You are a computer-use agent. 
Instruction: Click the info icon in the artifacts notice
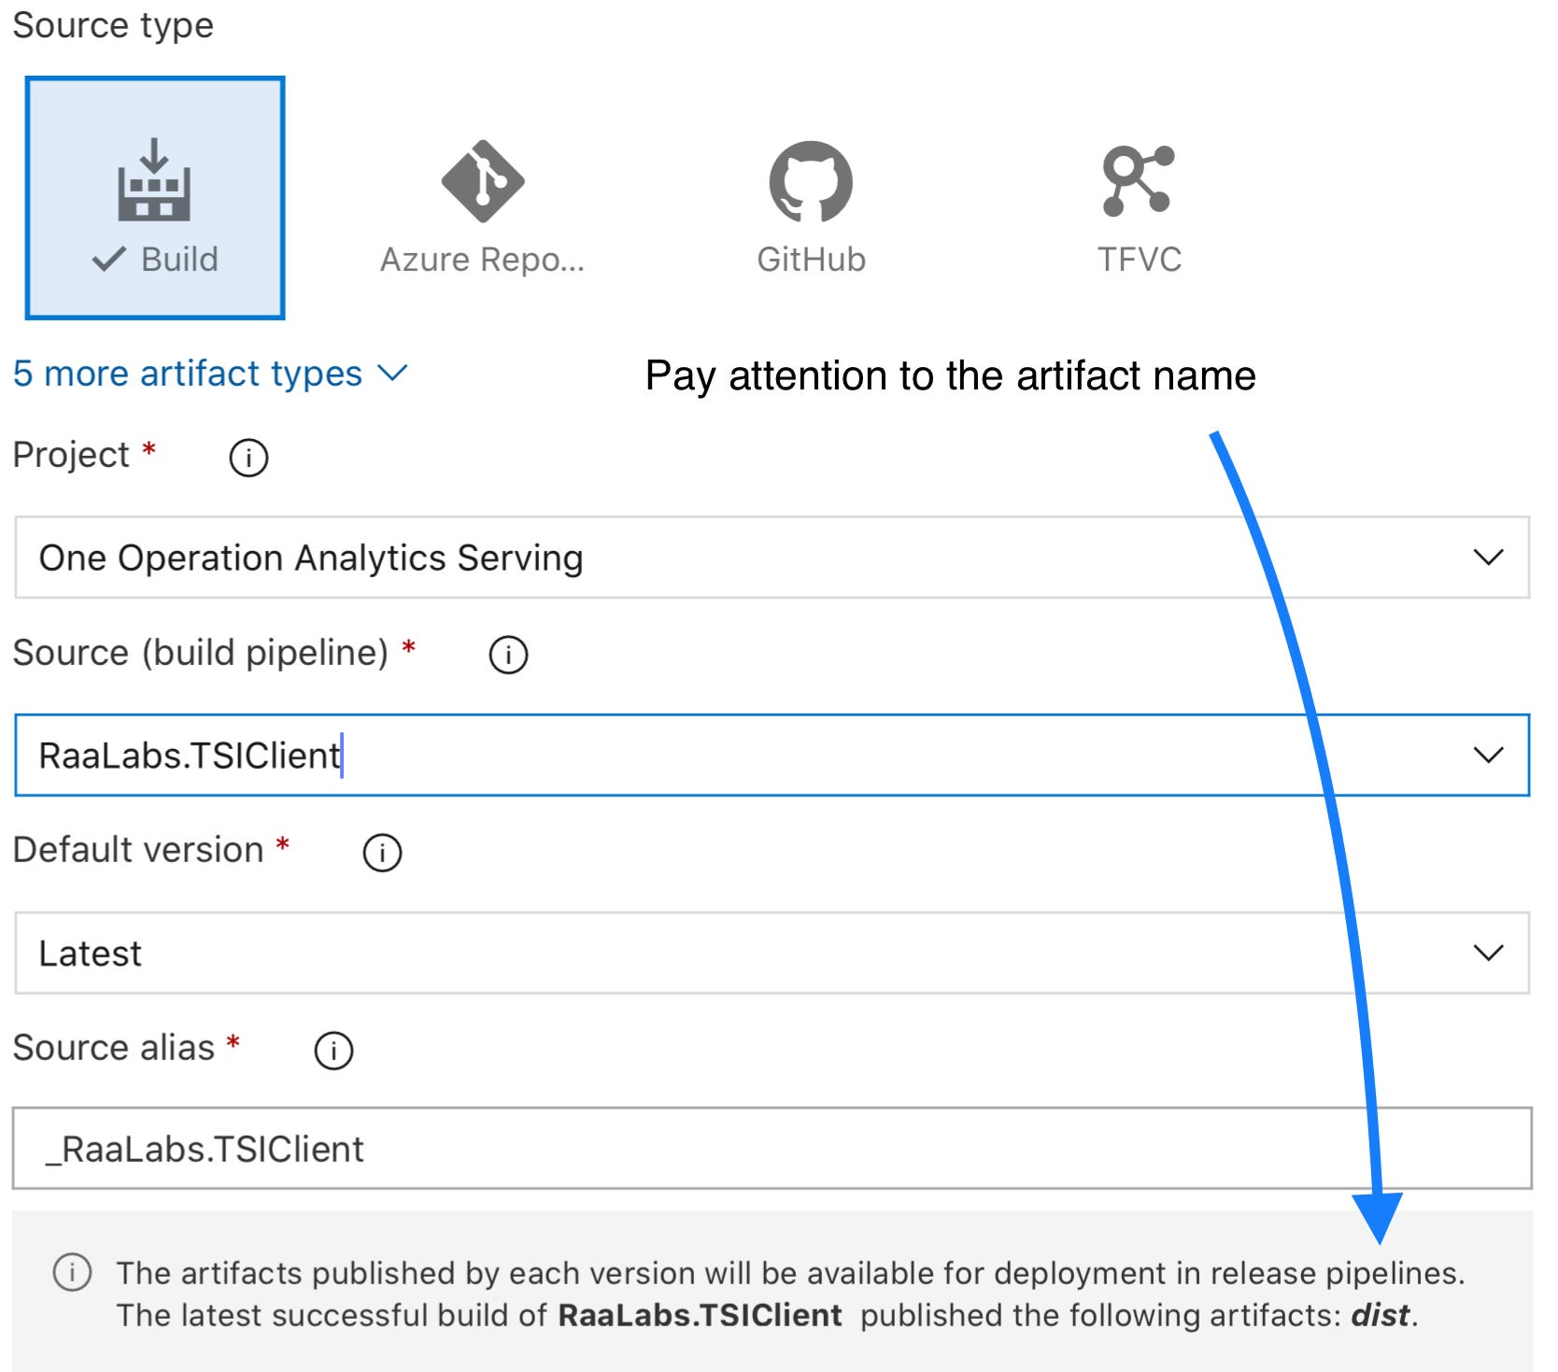pos(71,1272)
